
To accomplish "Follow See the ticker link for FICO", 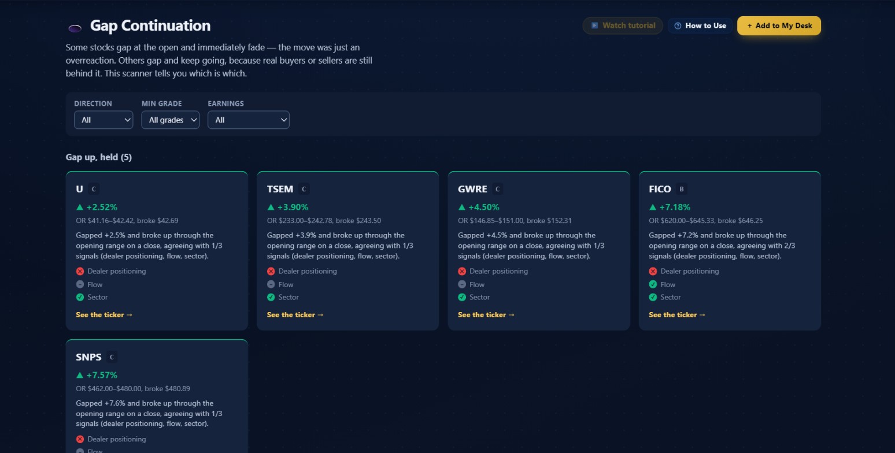I will 677,315.
